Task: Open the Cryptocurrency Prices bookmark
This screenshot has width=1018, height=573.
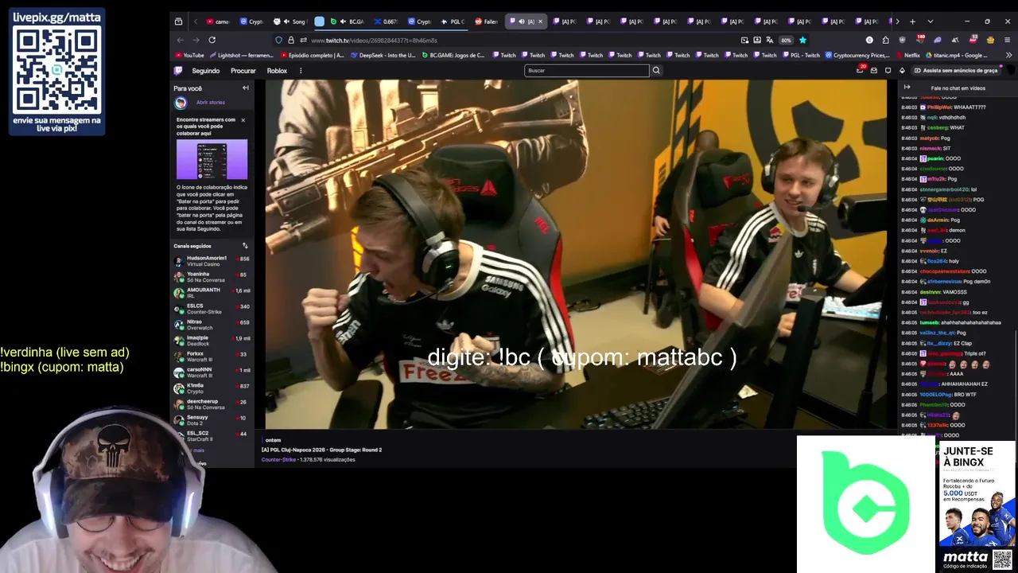Action: [x=857, y=56]
